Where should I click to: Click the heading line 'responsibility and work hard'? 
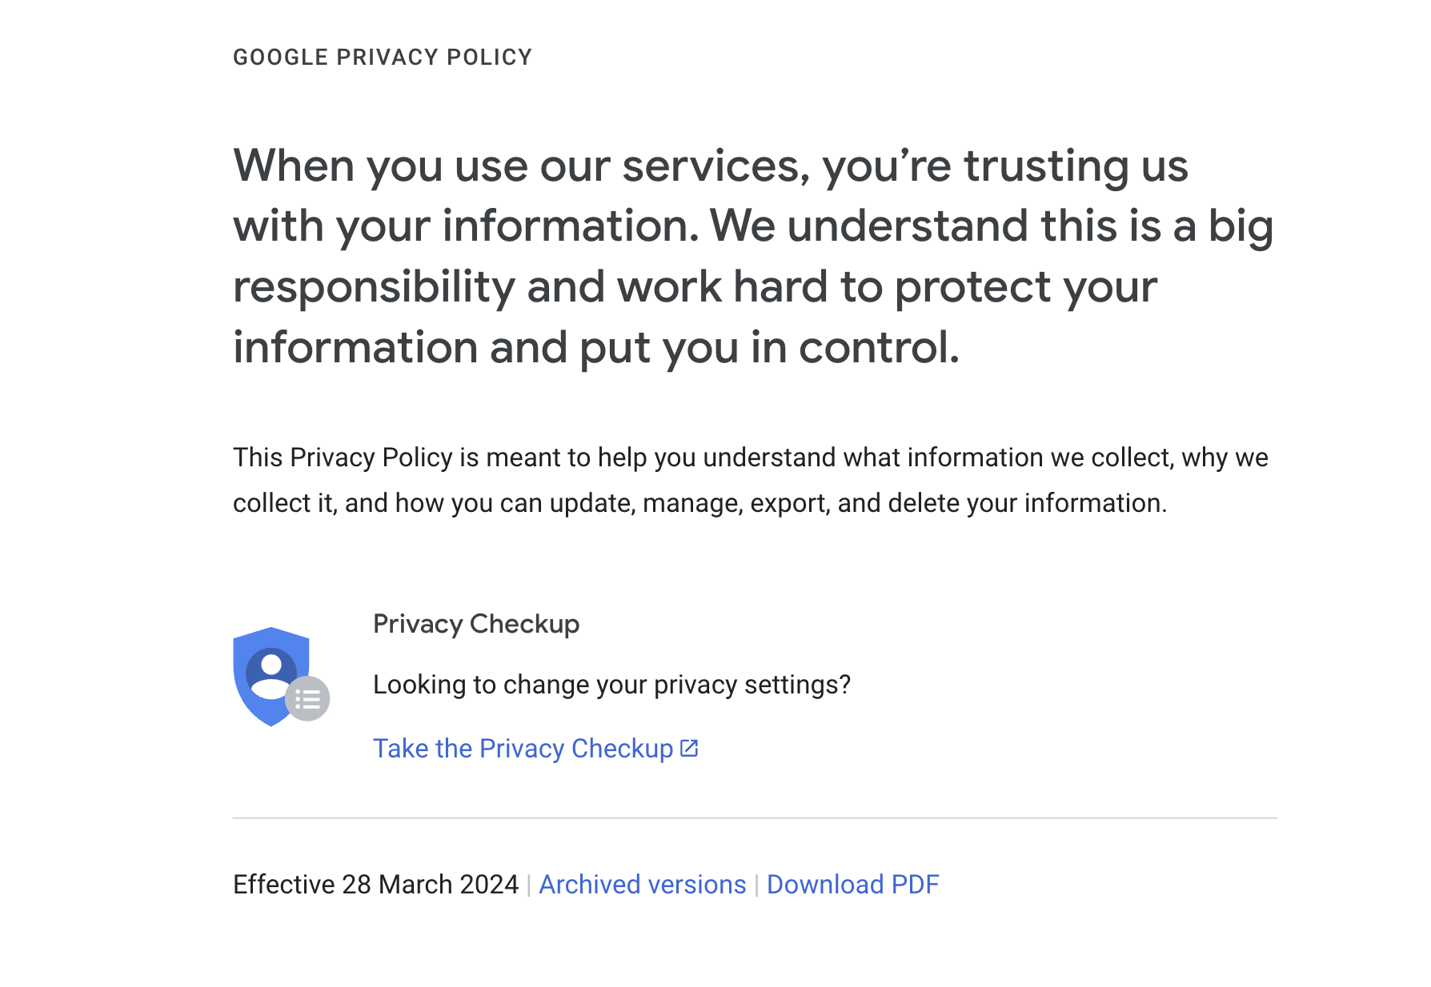tap(695, 287)
